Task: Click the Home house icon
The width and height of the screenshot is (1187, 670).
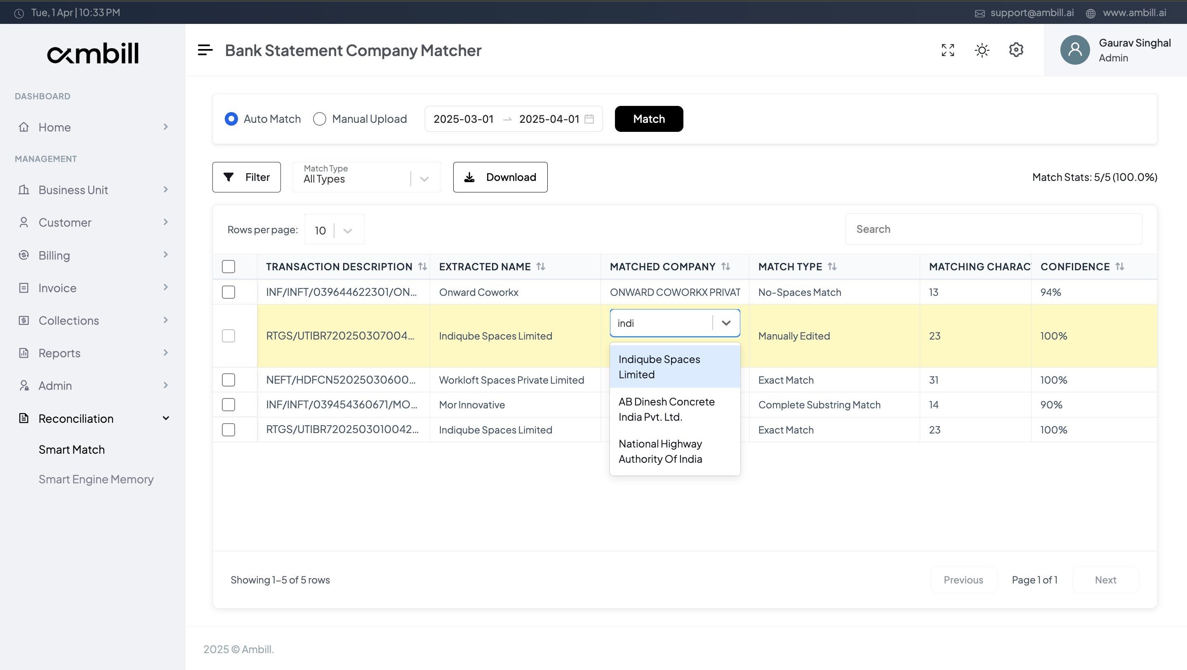Action: (24, 127)
